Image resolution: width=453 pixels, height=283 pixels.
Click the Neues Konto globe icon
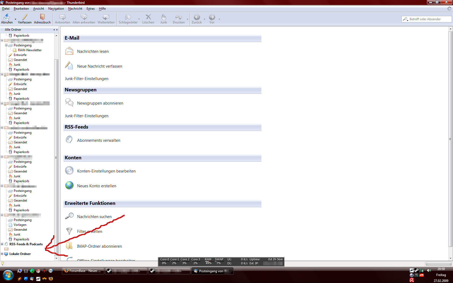tap(69, 185)
